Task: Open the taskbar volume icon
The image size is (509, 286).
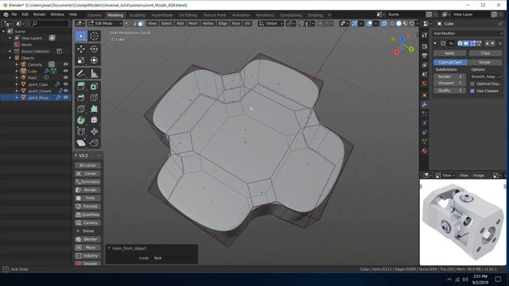Action: point(465,279)
